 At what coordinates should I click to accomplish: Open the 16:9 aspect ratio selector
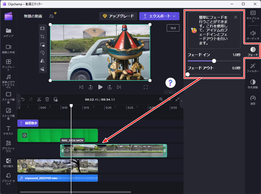pos(173,28)
